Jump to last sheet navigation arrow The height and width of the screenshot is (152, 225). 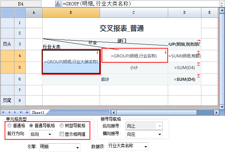pyautogui.click(x=21, y=112)
